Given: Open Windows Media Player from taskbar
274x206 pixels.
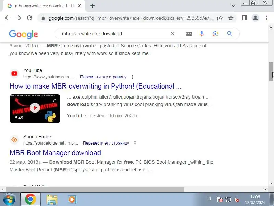Looking at the screenshot, I should (72, 199).
